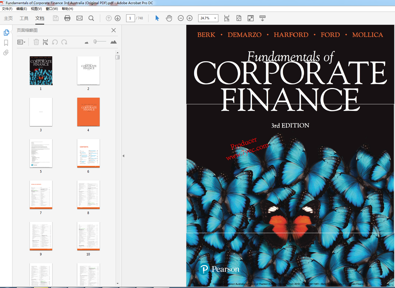The height and width of the screenshot is (288, 395).
Task: Open Bookmarks sidebar icon
Action: [x=6, y=43]
